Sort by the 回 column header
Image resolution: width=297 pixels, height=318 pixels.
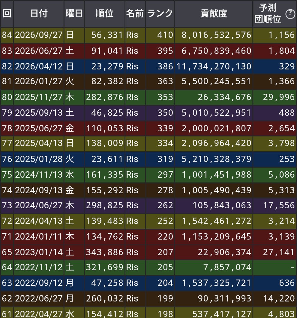pos(7,14)
